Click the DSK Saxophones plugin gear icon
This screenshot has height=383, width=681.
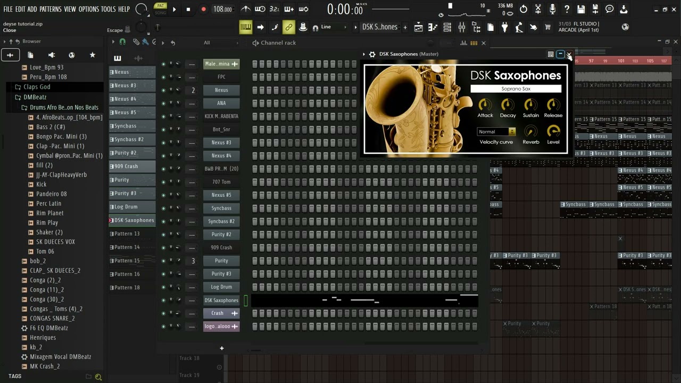[x=372, y=54]
